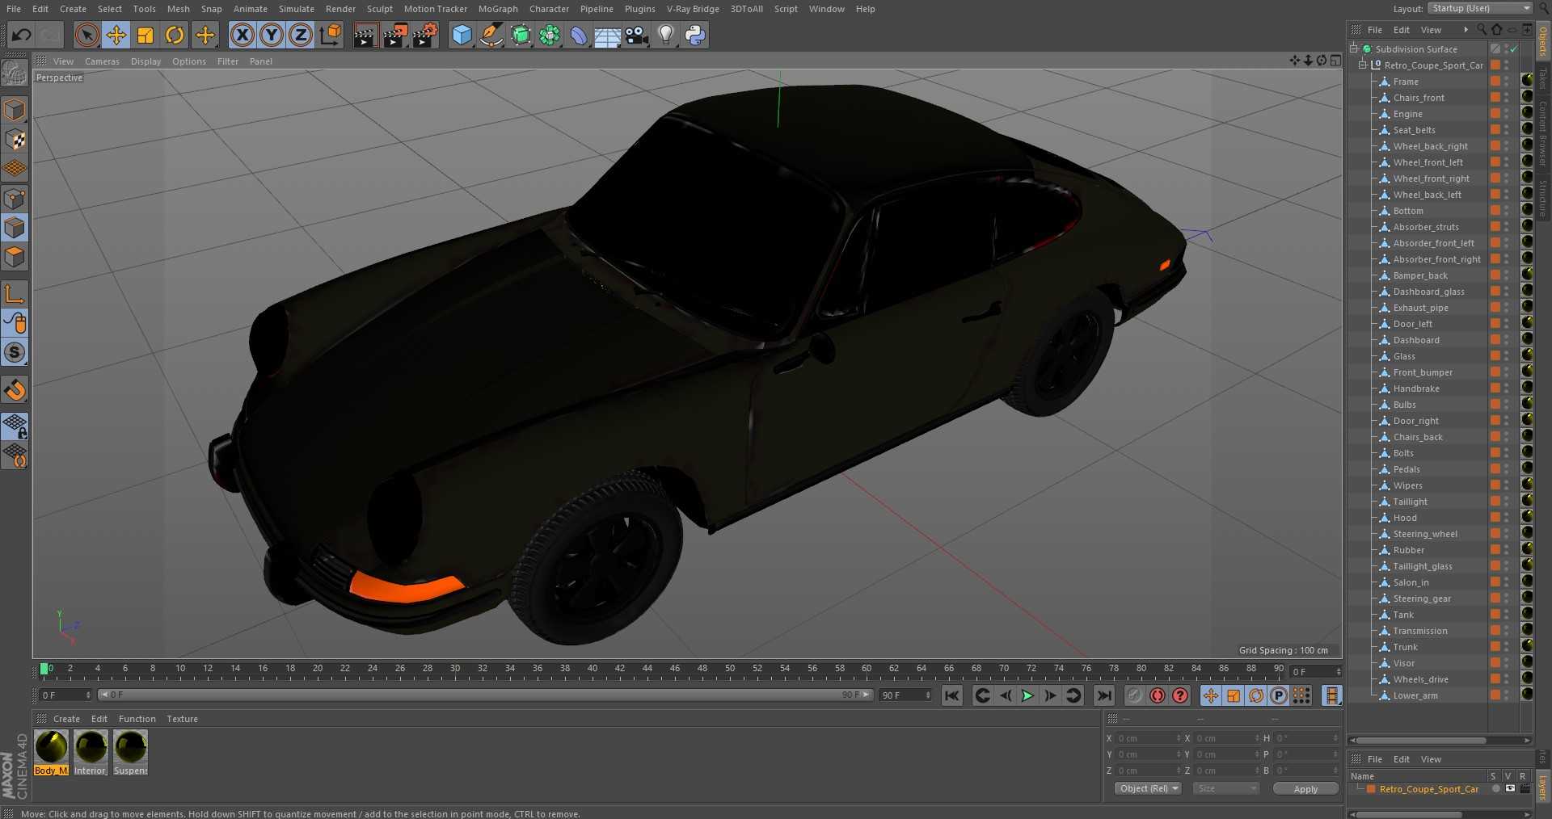Click the end frame 90 F stepper
1552x819 pixels.
pos(928,695)
